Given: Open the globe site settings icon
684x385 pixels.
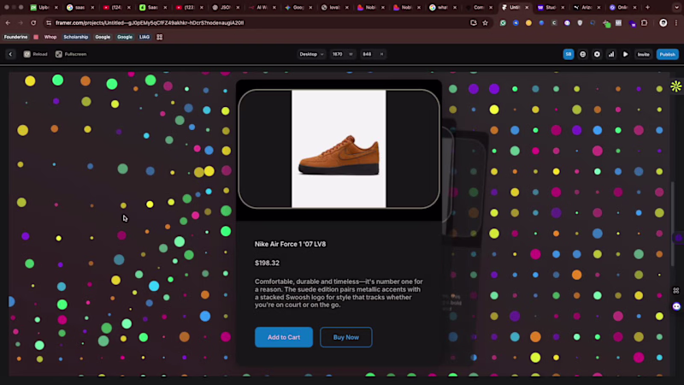Looking at the screenshot, I should 583,54.
